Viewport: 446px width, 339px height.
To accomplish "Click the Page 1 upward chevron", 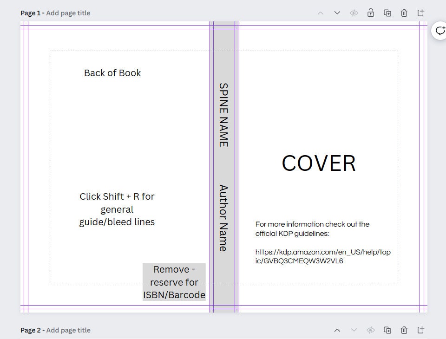I will pos(320,13).
